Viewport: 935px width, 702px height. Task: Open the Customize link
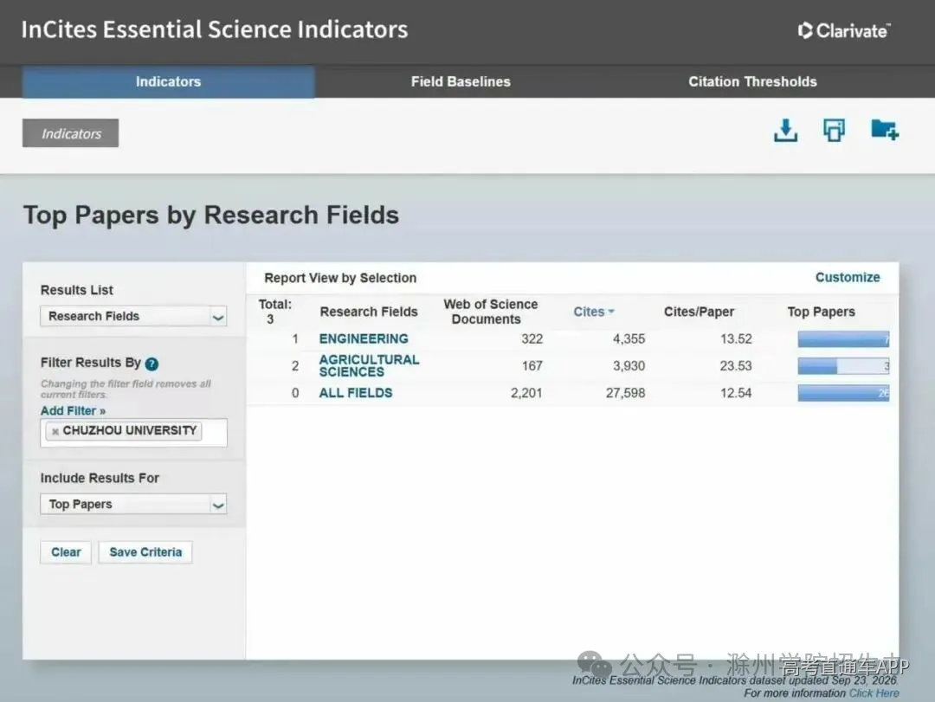pyautogui.click(x=848, y=277)
